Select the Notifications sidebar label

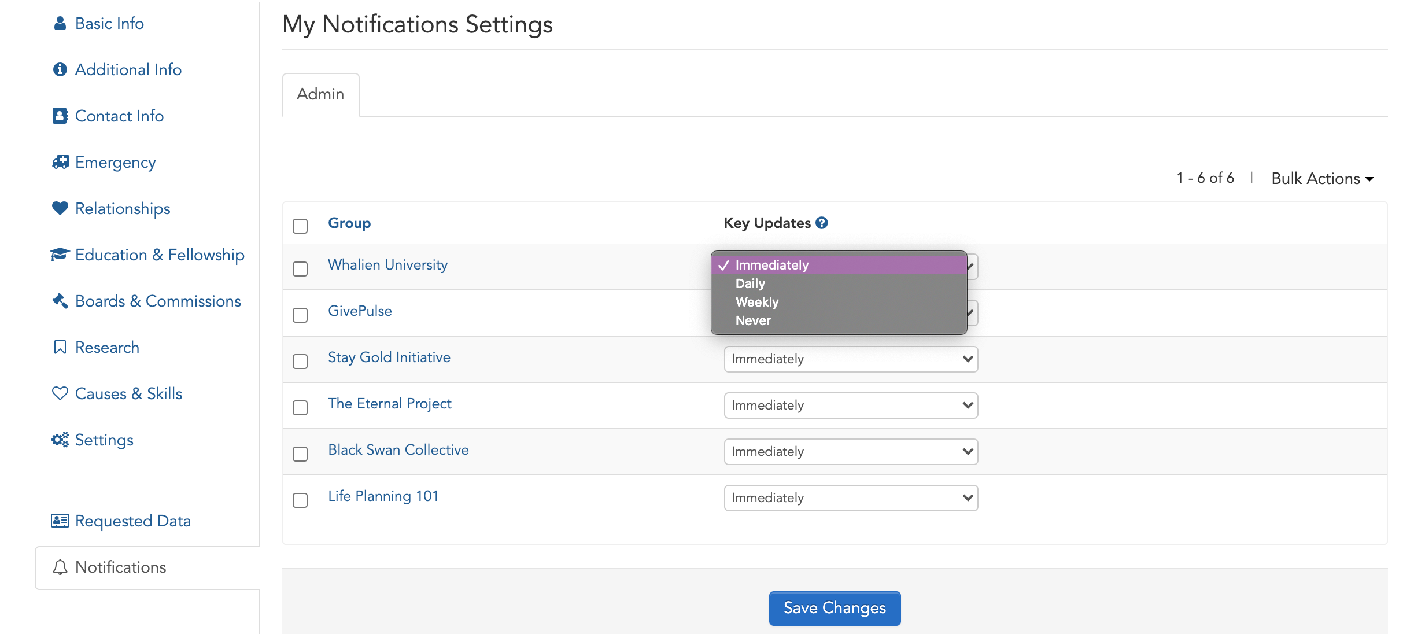pos(120,567)
